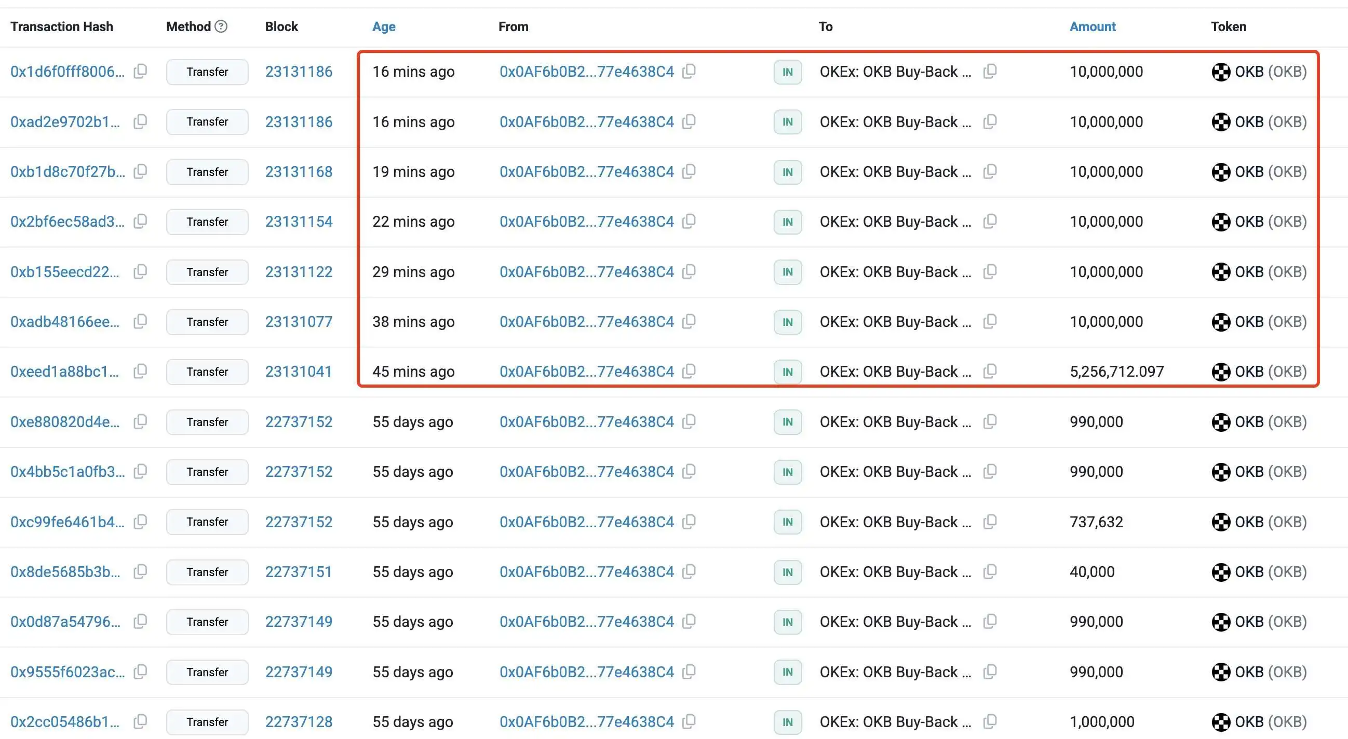Copy the To address in the 5,256,712.097 row
1348x739 pixels.
990,372
